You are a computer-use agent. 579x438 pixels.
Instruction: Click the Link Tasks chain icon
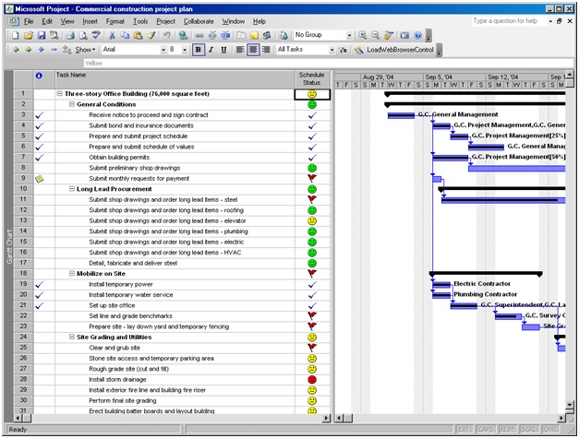pos(199,35)
